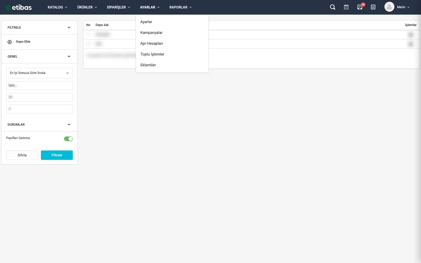Click the user avatar picture
Image resolution: width=421 pixels, height=263 pixels.
[389, 7]
